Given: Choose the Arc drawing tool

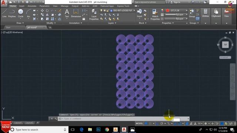Looking at the screenshot, I should tap(29, 13).
